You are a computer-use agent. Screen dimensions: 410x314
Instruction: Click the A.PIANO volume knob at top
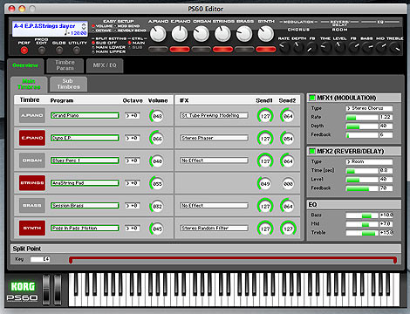158,34
